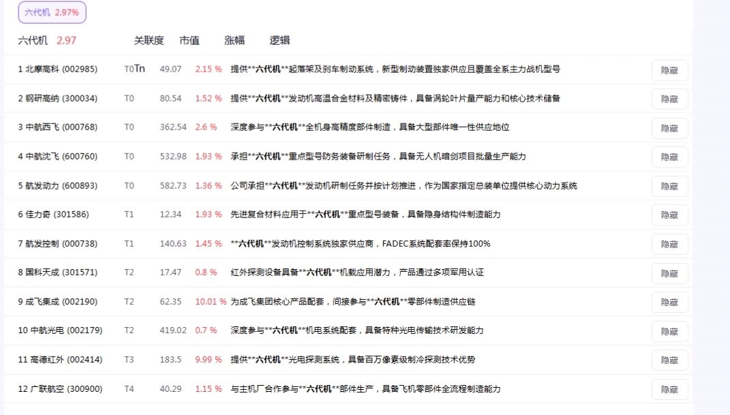Hide the 中航西飞 (000768) row

669,128
